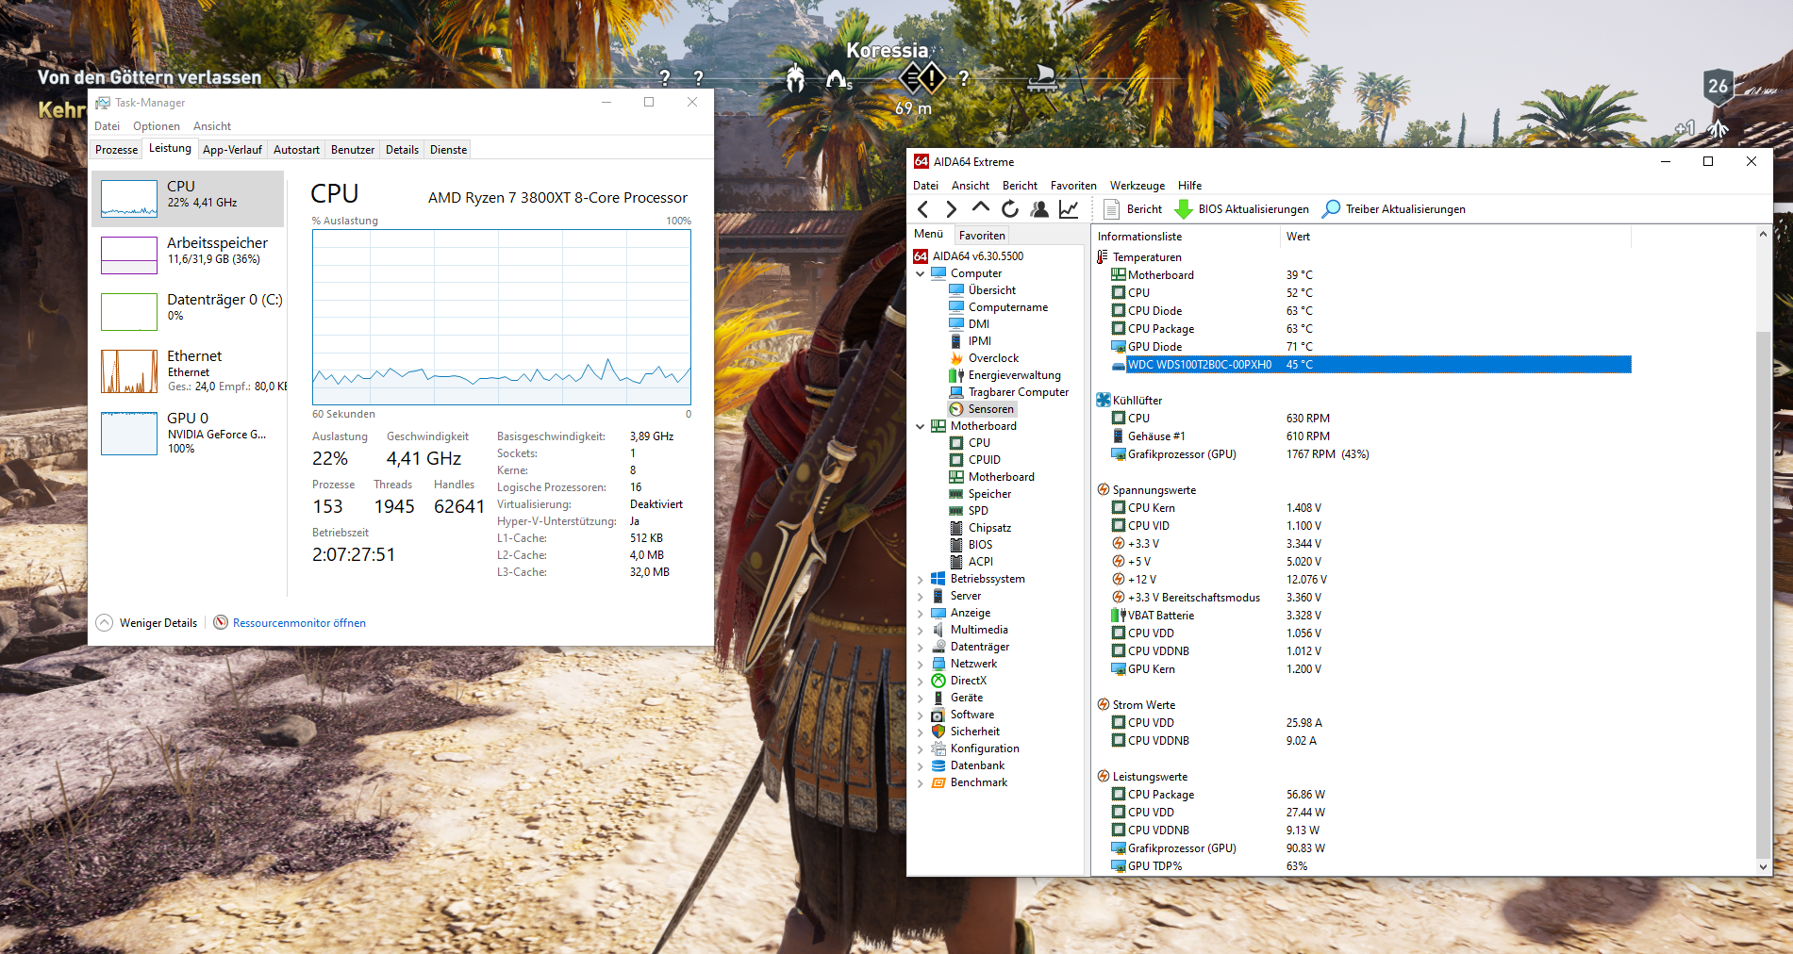
Task: Refresh the AIDA64 sensor readings
Action: coord(1010,209)
